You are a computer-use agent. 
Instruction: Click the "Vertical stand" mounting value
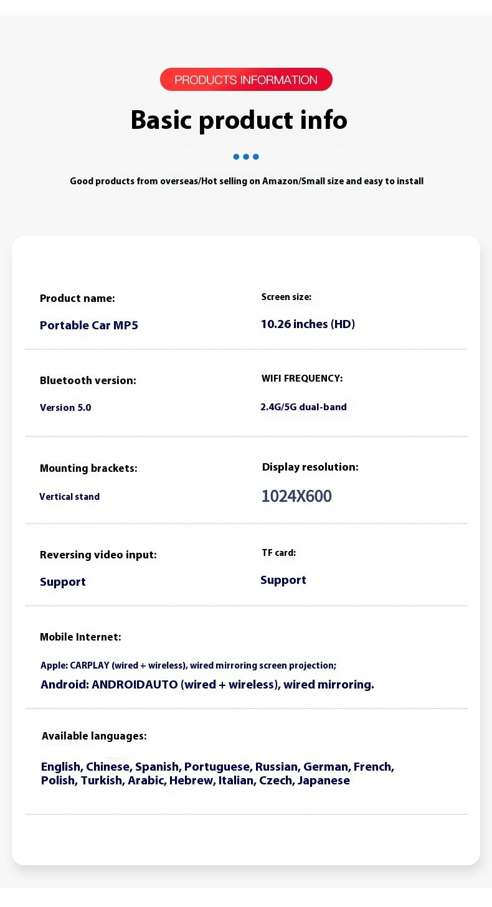(x=69, y=497)
